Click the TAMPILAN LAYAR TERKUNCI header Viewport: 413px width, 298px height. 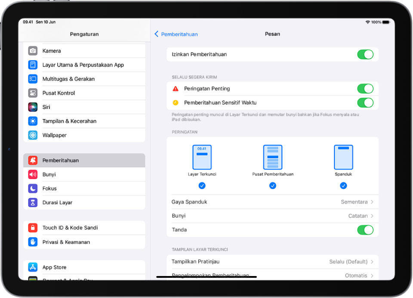[200, 249]
